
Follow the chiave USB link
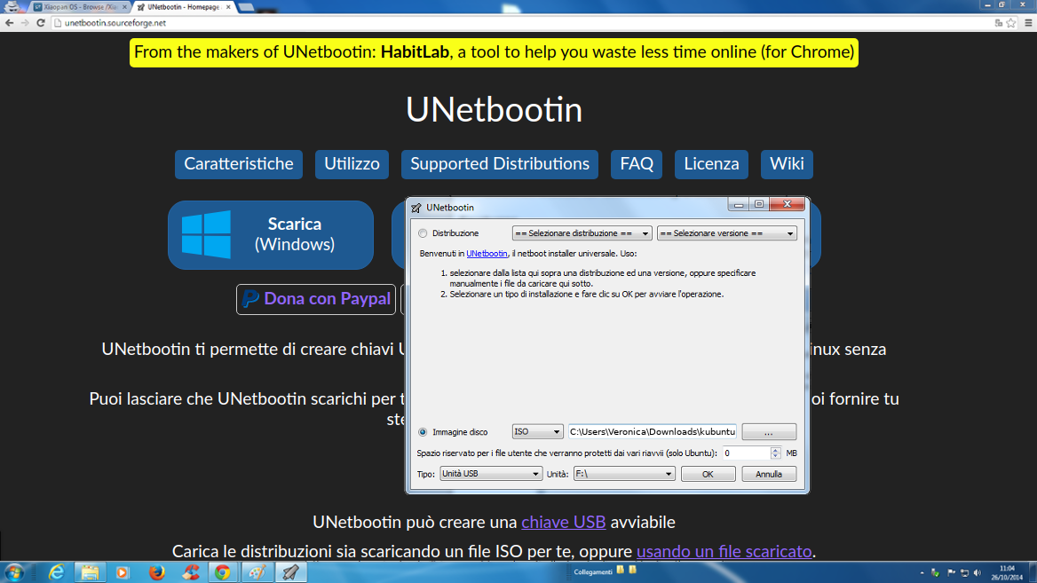coord(564,522)
